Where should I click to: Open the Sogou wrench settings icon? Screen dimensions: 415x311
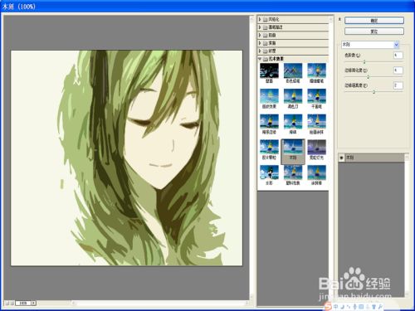[x=380, y=307]
